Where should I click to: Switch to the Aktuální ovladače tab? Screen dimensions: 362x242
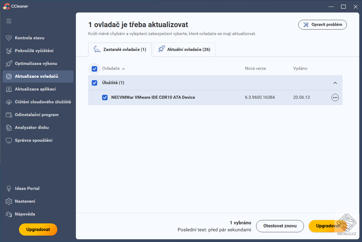[184, 49]
